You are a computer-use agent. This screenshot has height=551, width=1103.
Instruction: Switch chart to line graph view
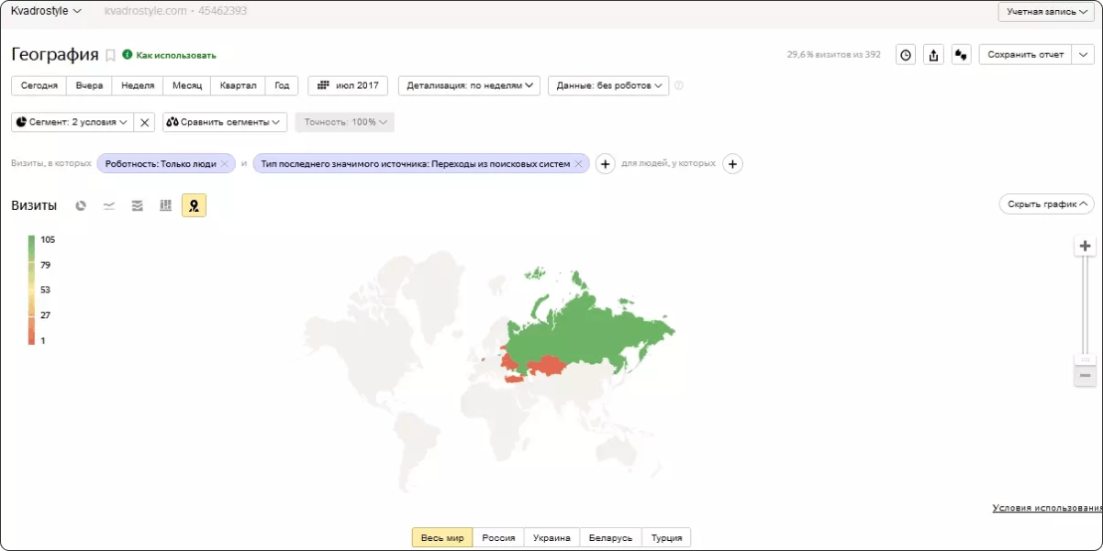109,205
